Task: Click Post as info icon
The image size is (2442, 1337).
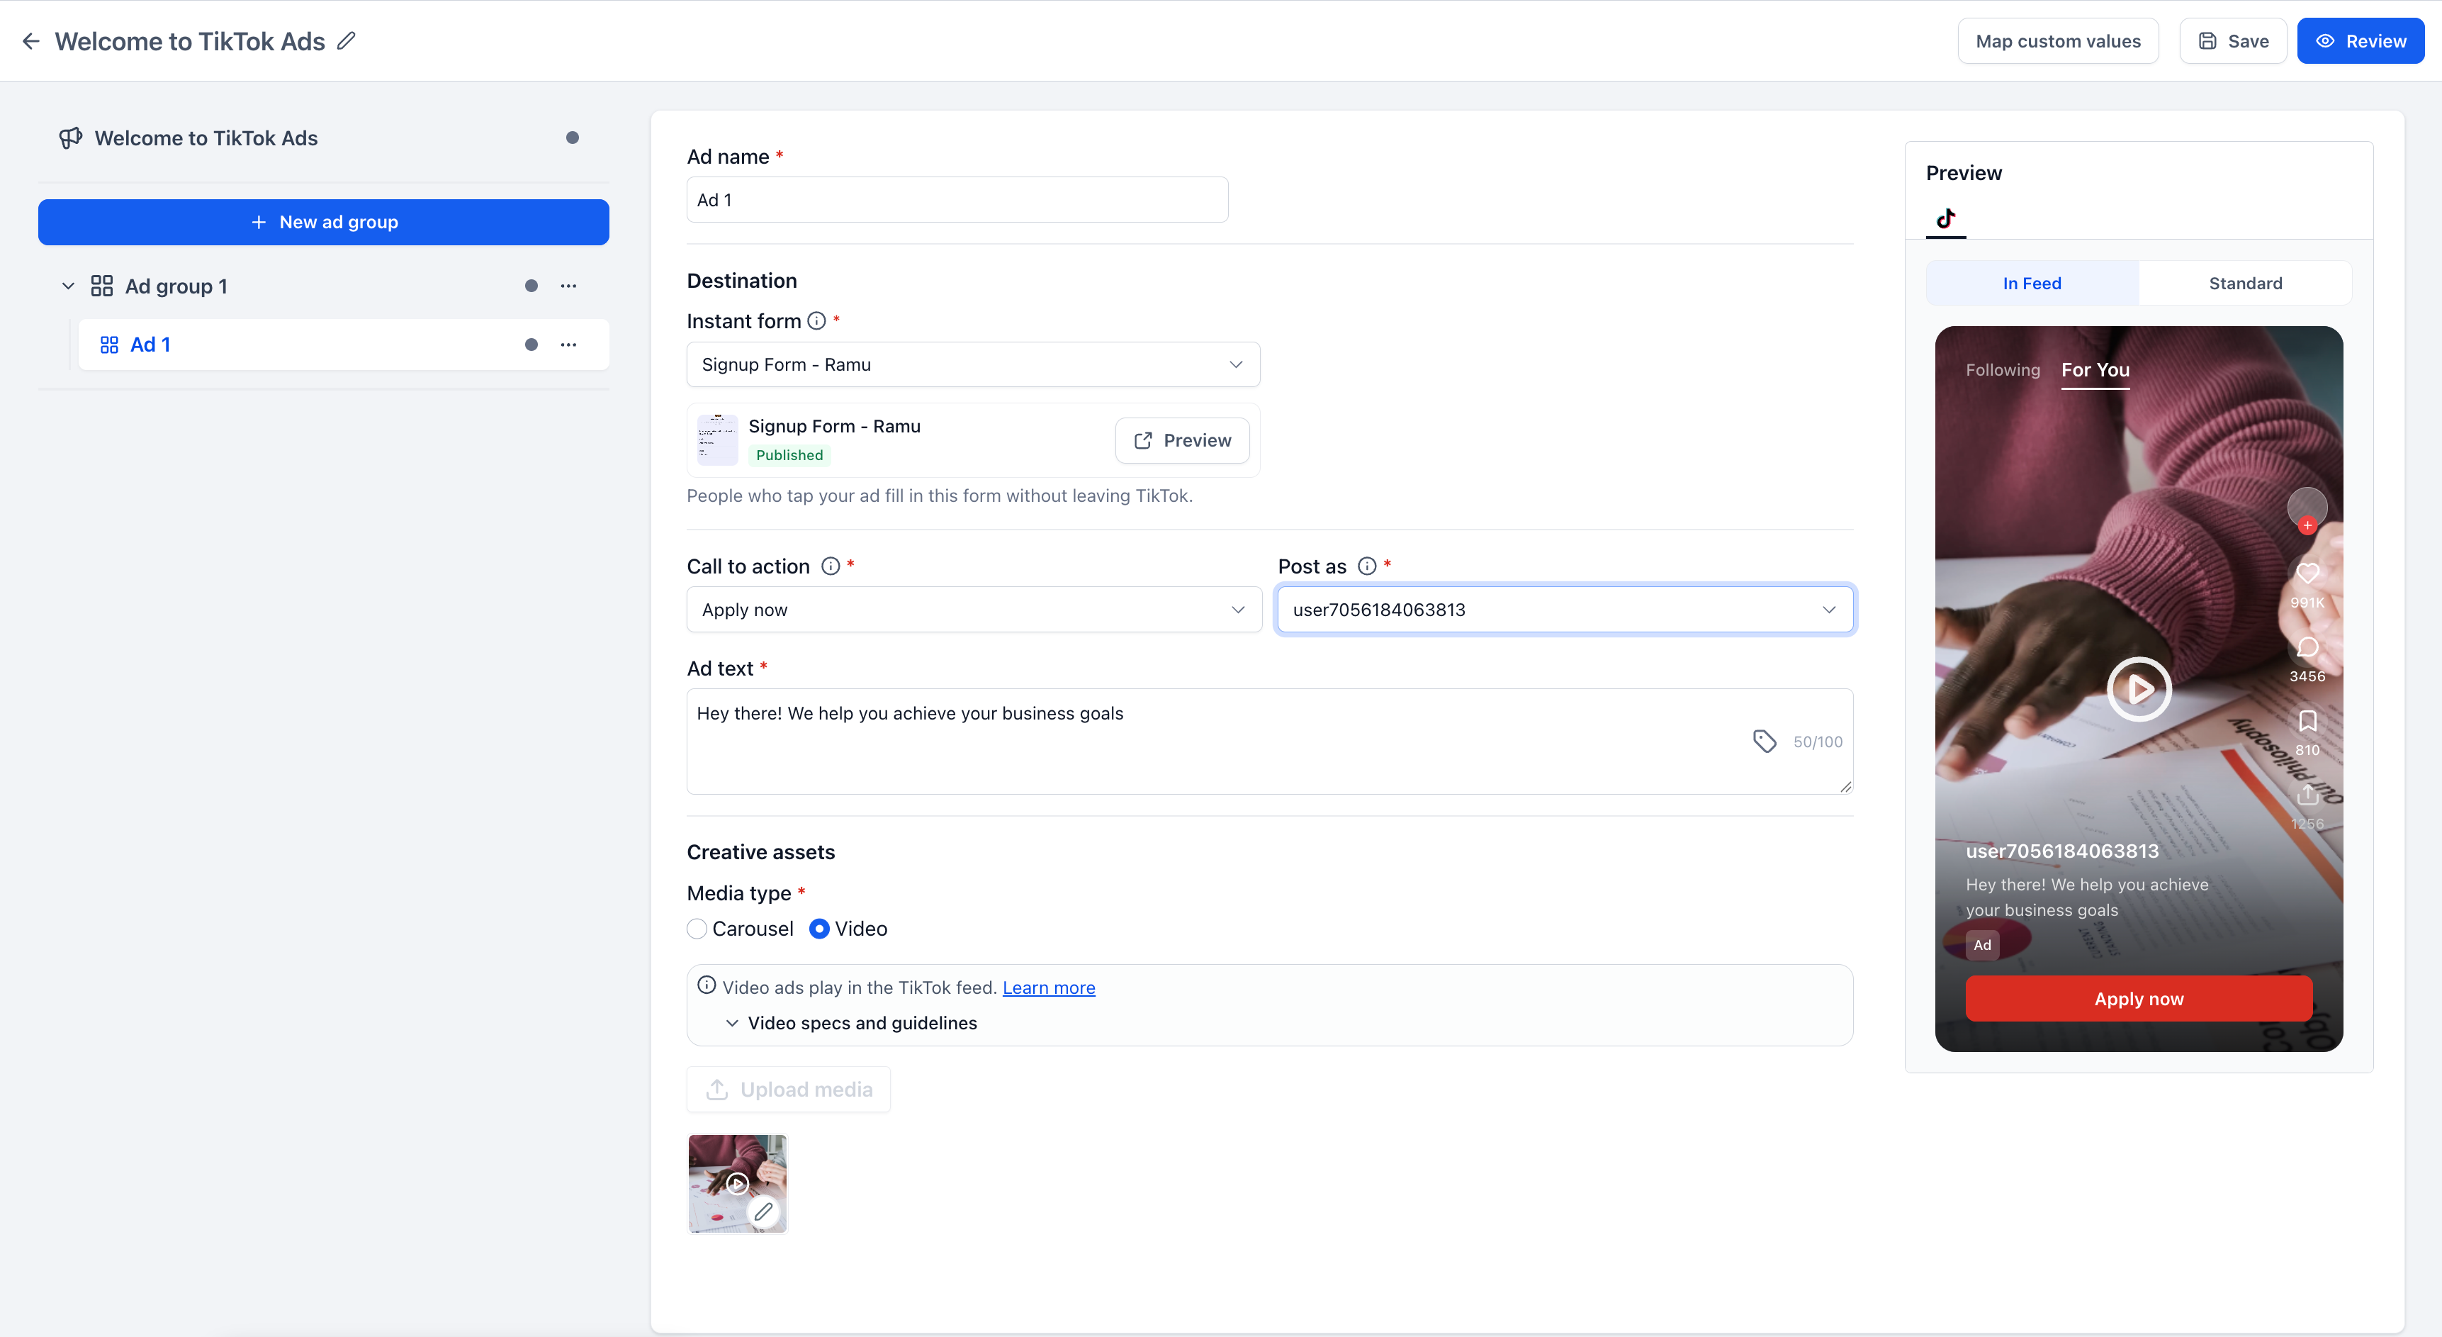Action: tap(1367, 566)
